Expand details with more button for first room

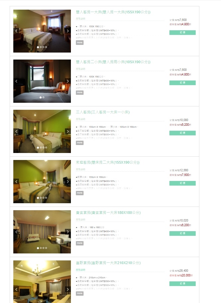point(80,43)
